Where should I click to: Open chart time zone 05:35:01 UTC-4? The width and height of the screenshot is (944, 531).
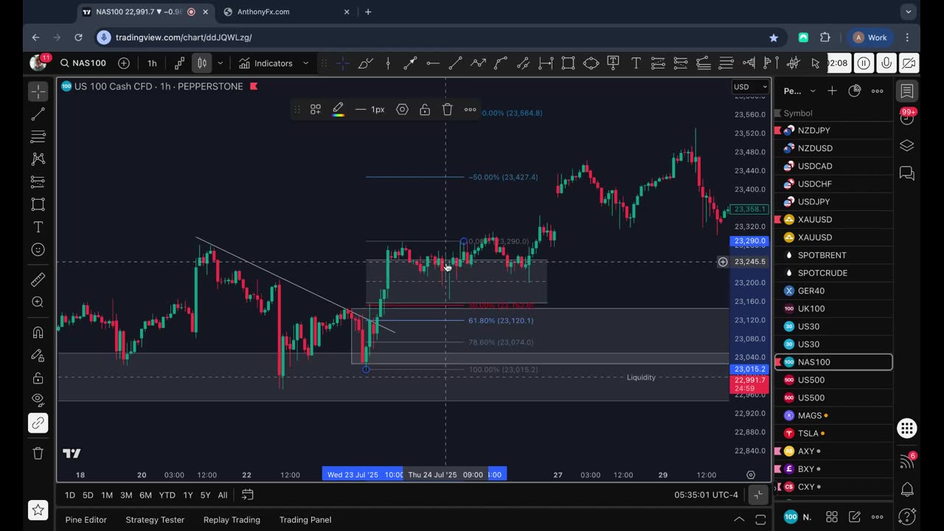(706, 495)
